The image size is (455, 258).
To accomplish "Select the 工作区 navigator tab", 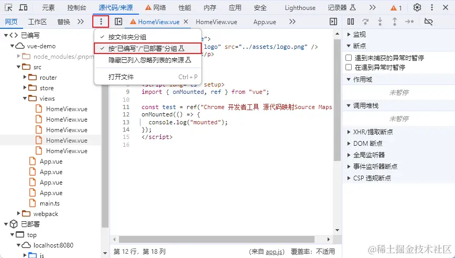I will pyautogui.click(x=37, y=22).
